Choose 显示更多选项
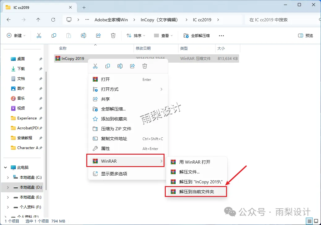321x225 pixels. (x=128, y=174)
